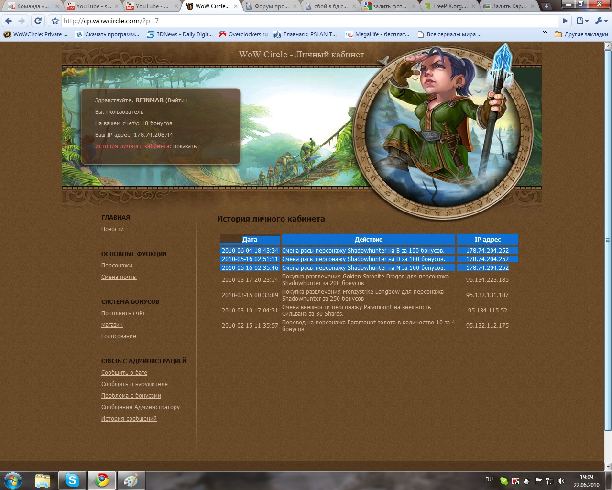The image size is (612, 490).
Task: Open the Сообщить о баге link
Action: click(124, 373)
